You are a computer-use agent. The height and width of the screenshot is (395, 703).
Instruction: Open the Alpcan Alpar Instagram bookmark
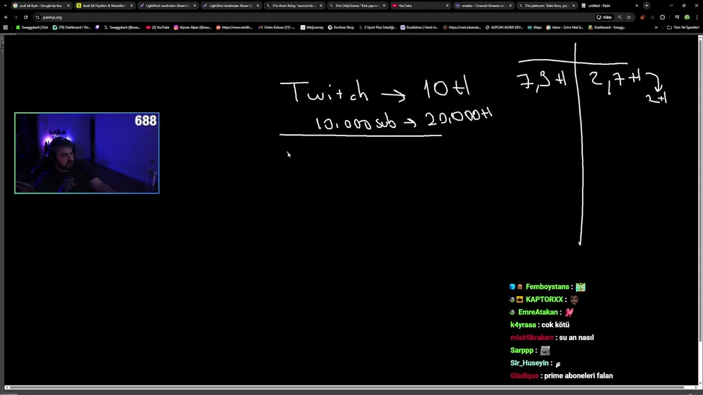(x=192, y=27)
